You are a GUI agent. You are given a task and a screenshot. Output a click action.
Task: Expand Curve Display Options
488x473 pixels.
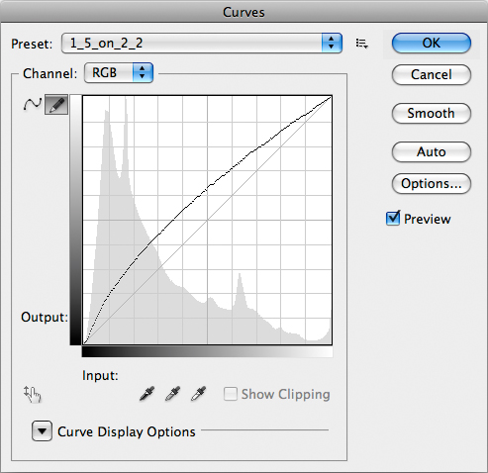click(42, 431)
